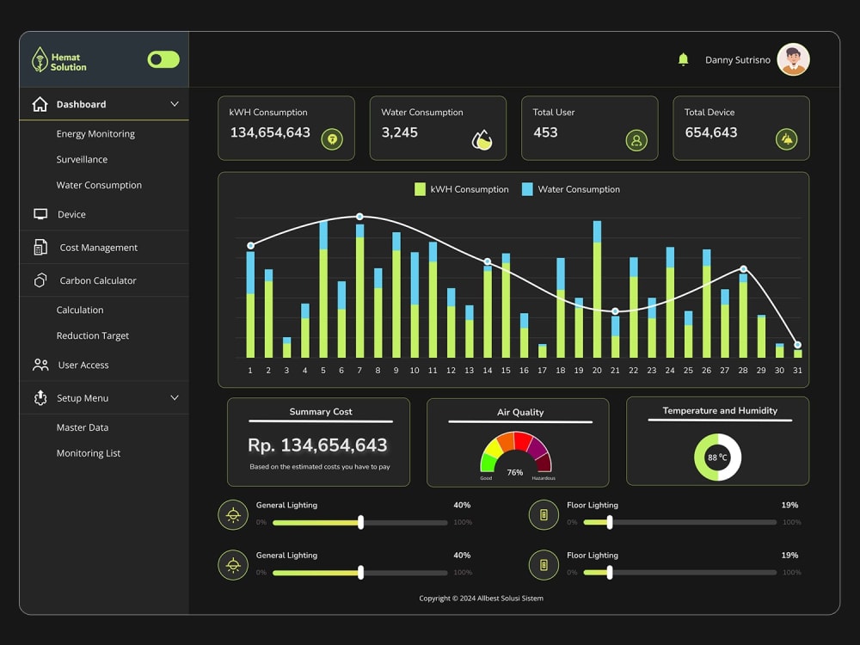The height and width of the screenshot is (645, 860).
Task: Click the trend line point at day 31
Action: coord(797,345)
